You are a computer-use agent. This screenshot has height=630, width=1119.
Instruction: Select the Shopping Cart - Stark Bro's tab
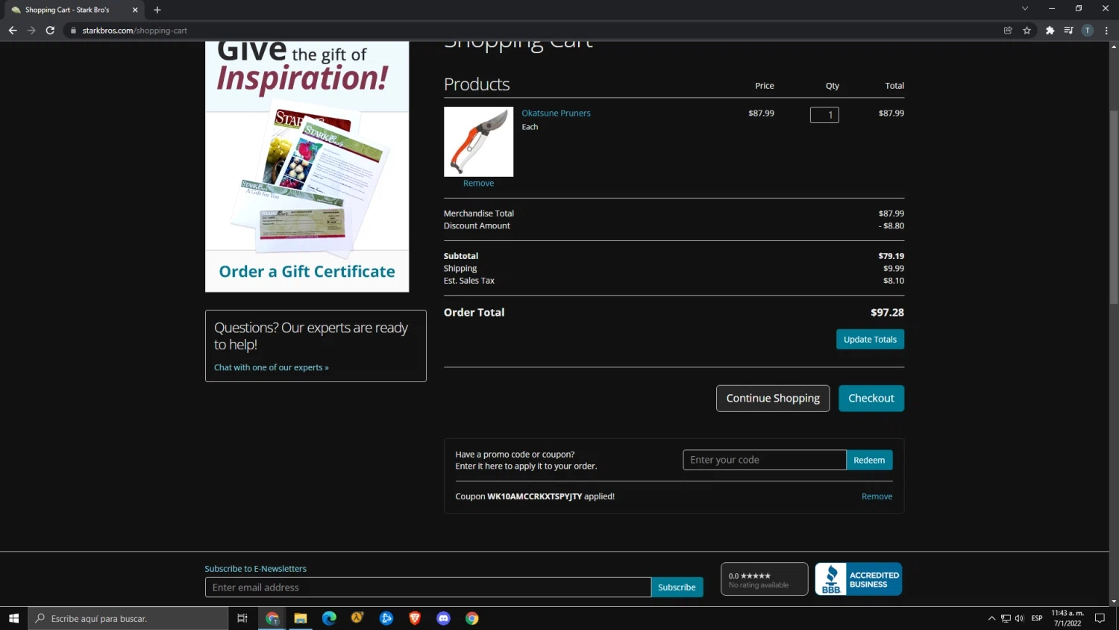tap(73, 10)
